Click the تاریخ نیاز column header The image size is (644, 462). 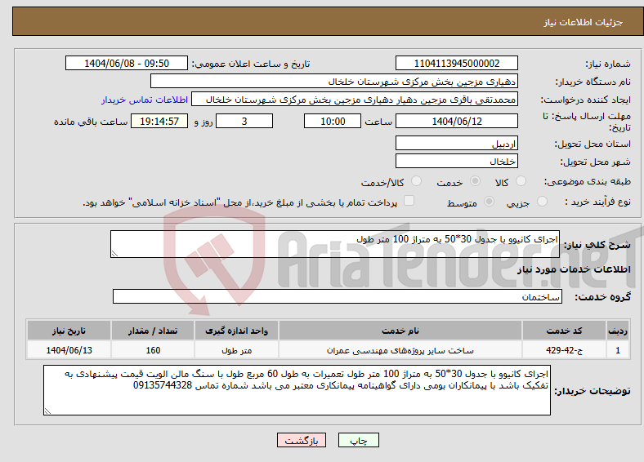[69, 331]
